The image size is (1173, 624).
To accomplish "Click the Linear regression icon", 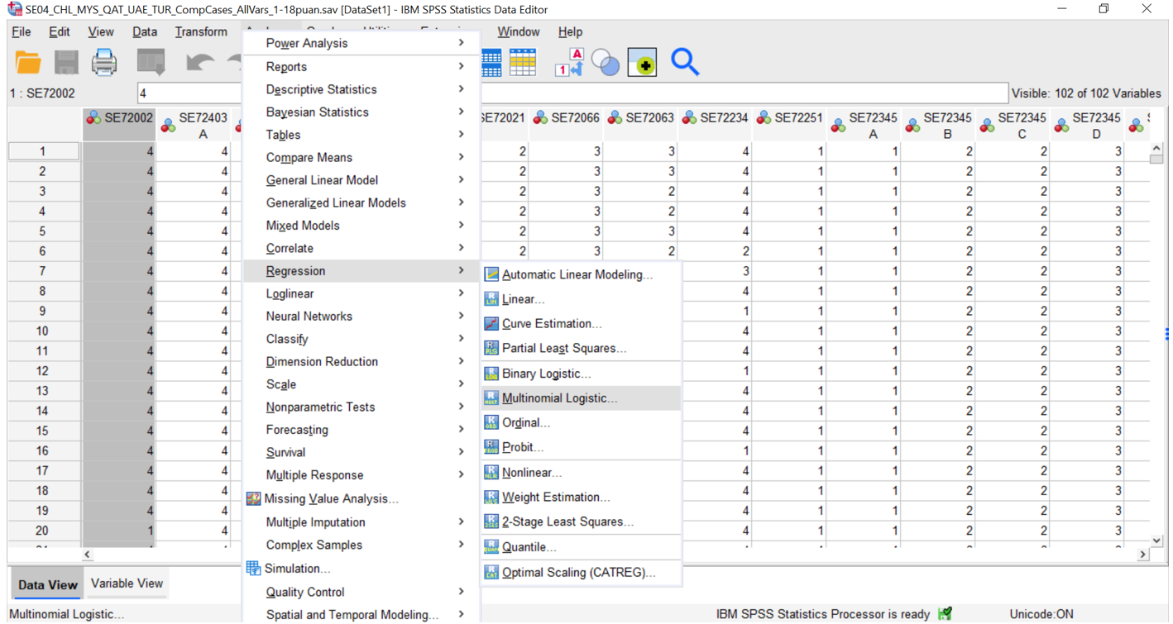I will (x=491, y=299).
